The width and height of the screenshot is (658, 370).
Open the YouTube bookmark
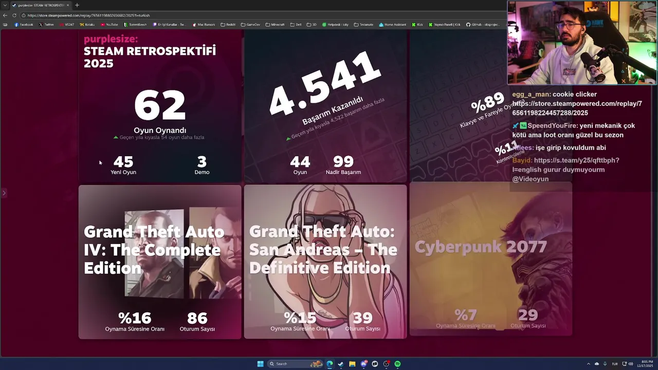pos(109,25)
